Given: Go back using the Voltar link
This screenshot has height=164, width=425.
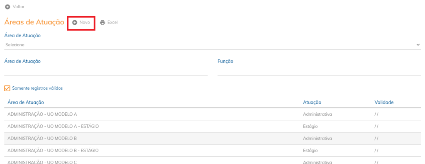Looking at the screenshot, I should pyautogui.click(x=15, y=7).
